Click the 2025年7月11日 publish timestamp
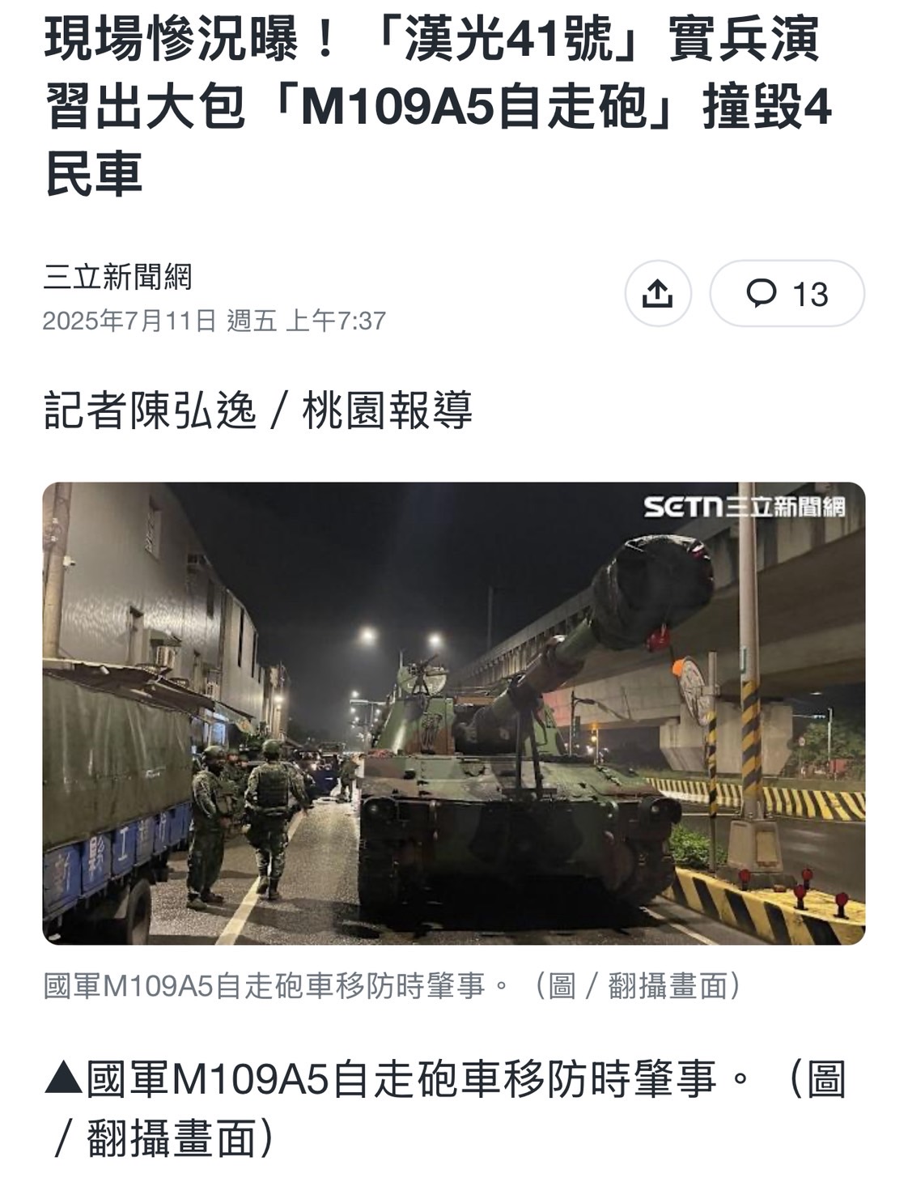 click(x=214, y=321)
